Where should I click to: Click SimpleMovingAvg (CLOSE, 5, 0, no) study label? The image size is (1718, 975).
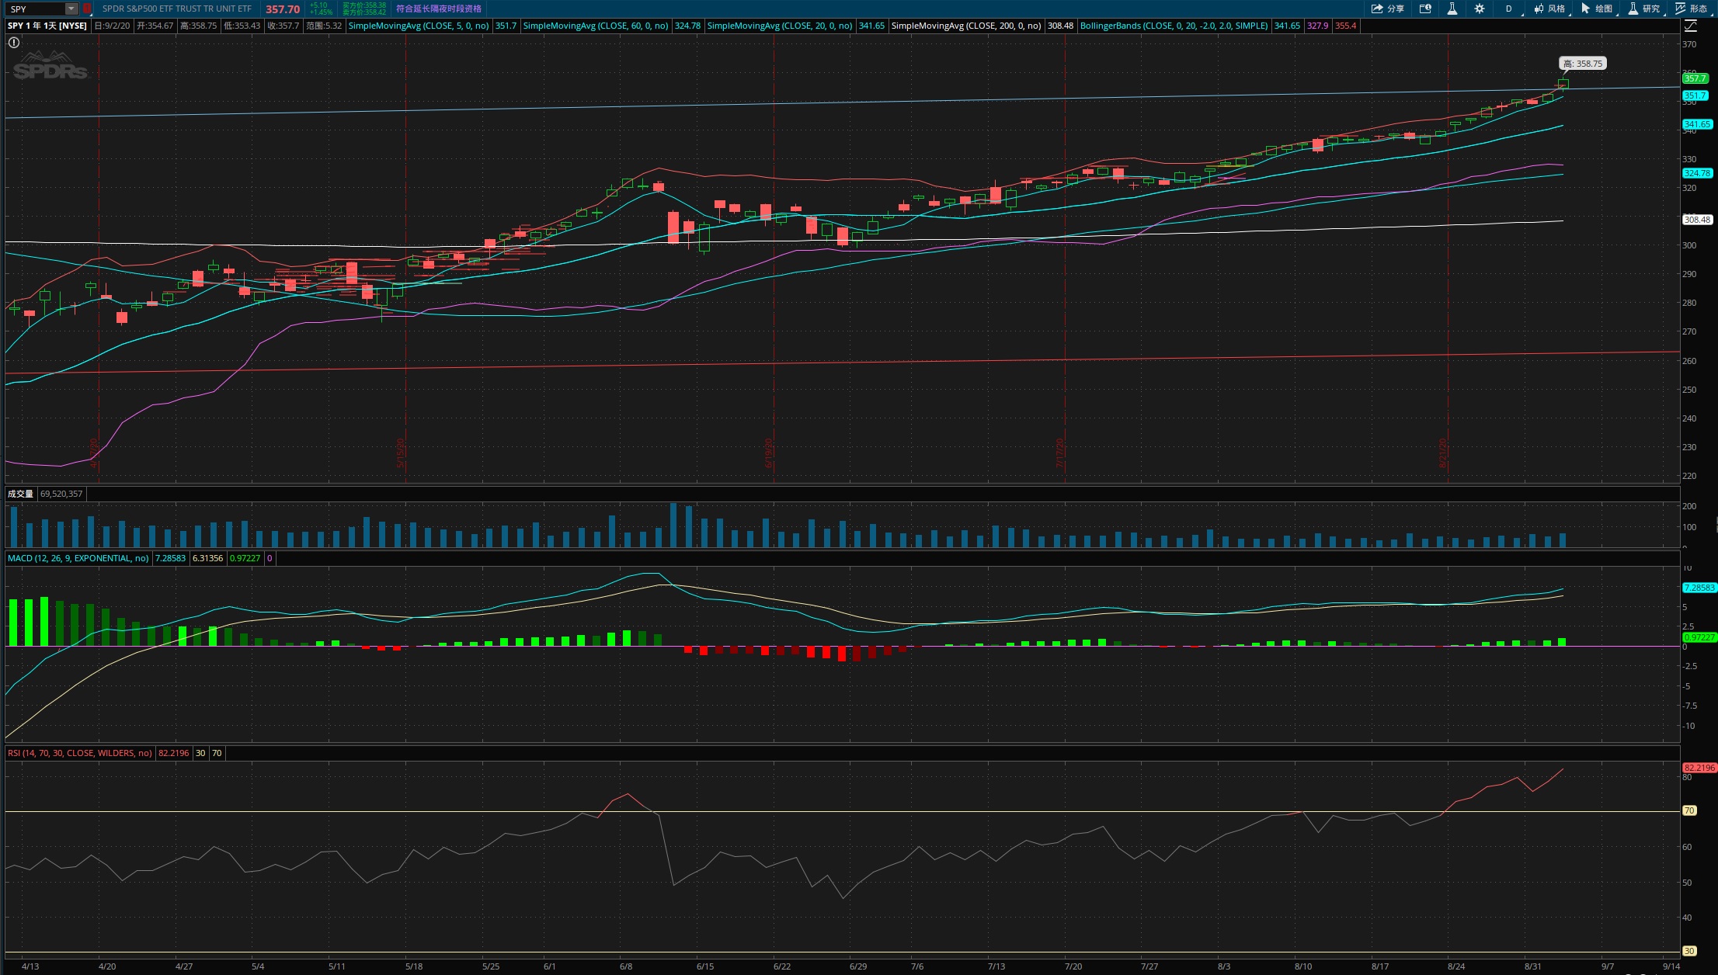(x=419, y=26)
